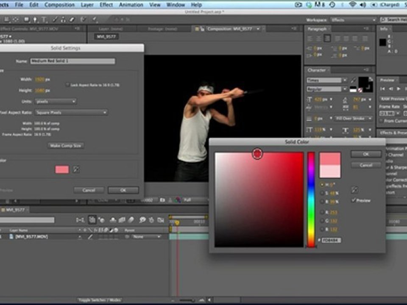Viewport: 407px width, 305px height.
Task: Click right align text icon in Paragraph
Action: click(327, 39)
